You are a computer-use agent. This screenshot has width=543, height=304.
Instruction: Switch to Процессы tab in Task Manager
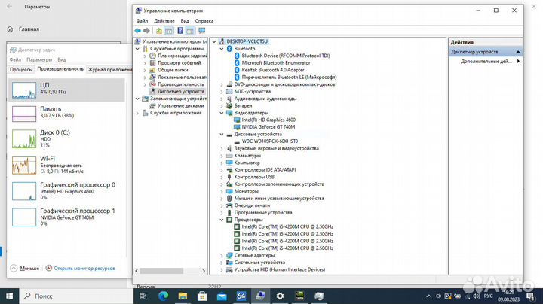(21, 69)
